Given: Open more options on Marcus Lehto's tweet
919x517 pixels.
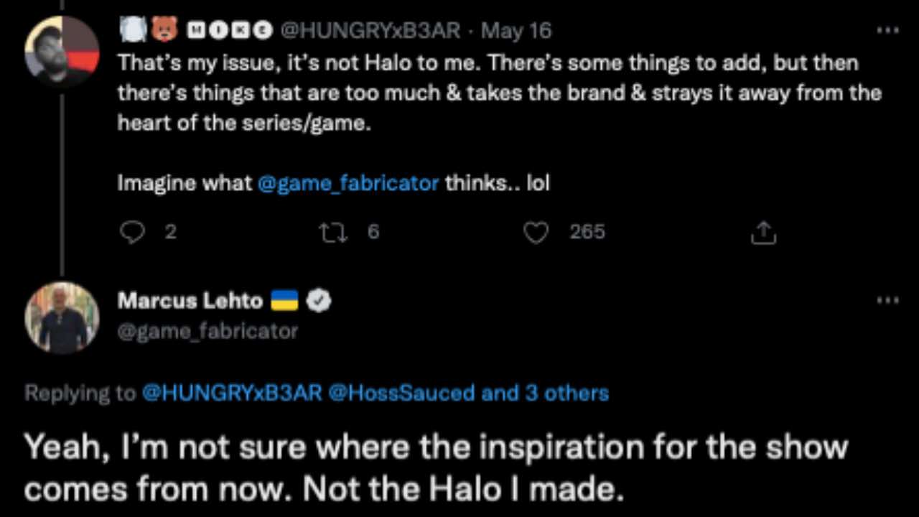Looking at the screenshot, I should 888,300.
